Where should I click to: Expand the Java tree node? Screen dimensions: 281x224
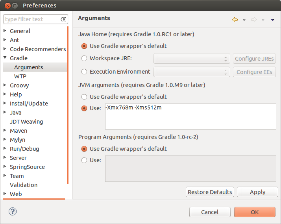(x=5, y=112)
